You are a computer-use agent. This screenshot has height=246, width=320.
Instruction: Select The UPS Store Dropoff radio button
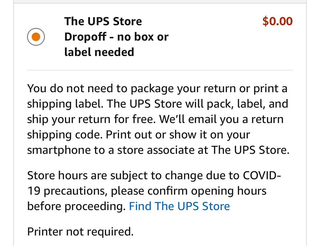tap(36, 37)
